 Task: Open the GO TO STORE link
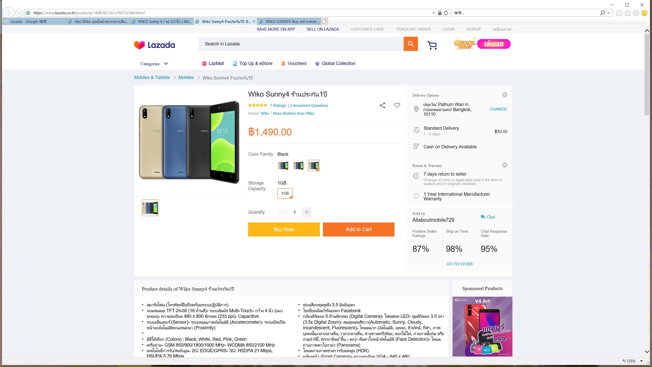point(460,264)
